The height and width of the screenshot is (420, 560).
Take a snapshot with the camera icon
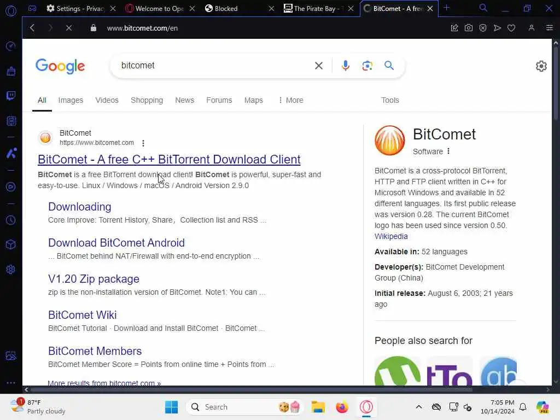[469, 28]
